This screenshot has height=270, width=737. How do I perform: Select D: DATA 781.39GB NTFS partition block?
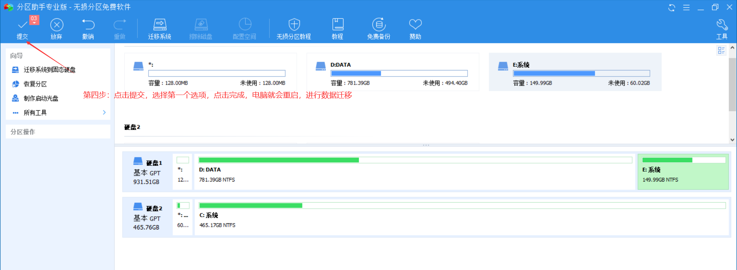pos(415,172)
